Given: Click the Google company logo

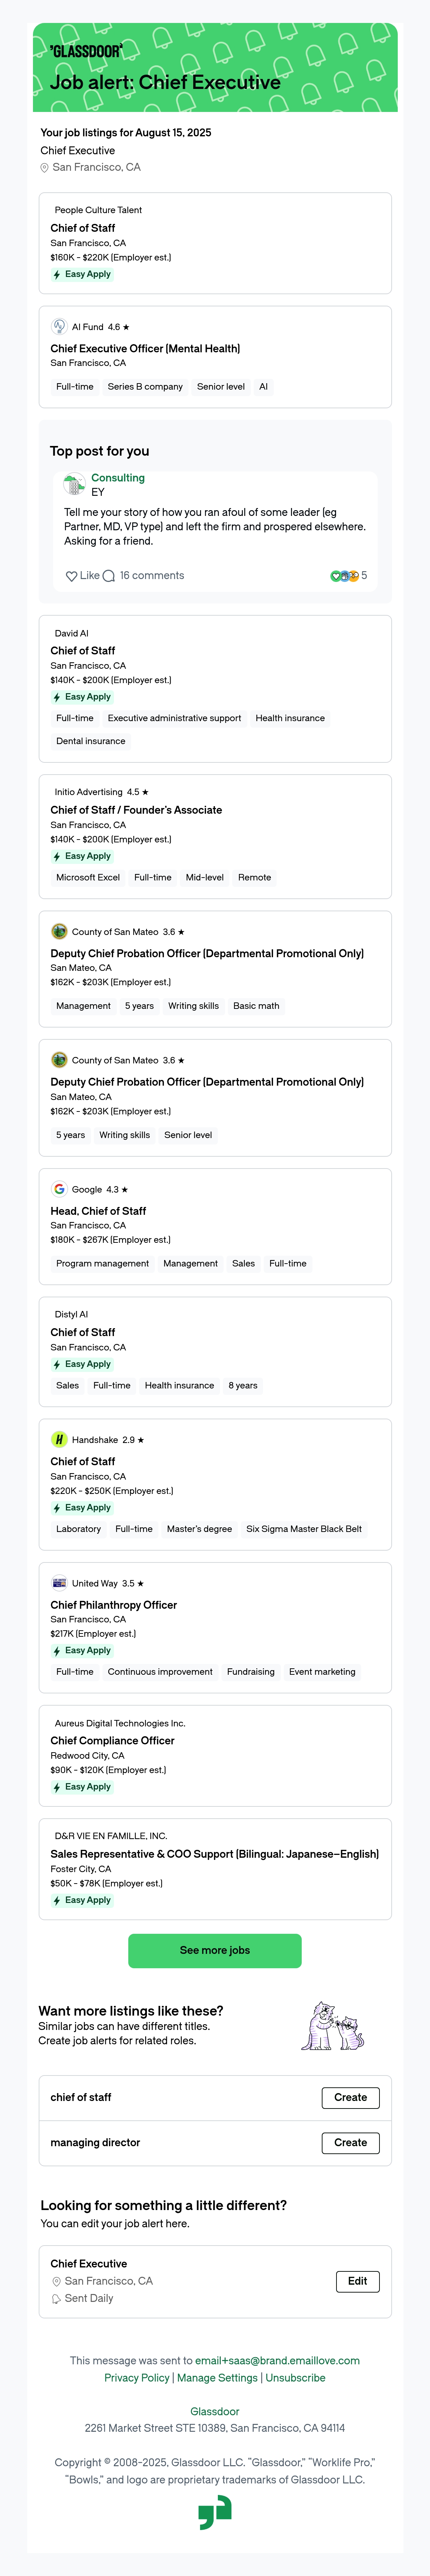Looking at the screenshot, I should [x=59, y=1189].
